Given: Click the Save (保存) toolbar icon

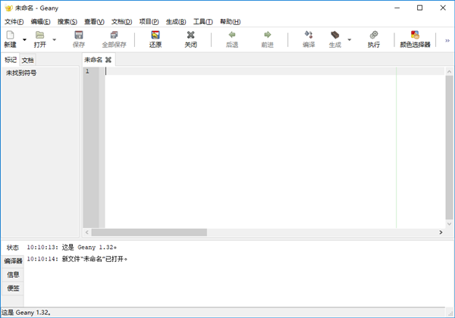Looking at the screenshot, I should (x=79, y=35).
